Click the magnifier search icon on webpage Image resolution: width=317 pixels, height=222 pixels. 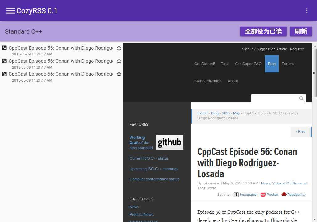(302, 98)
